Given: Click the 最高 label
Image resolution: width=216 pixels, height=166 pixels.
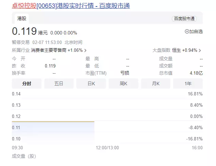Looking at the screenshot, I should click(x=92, y=59).
